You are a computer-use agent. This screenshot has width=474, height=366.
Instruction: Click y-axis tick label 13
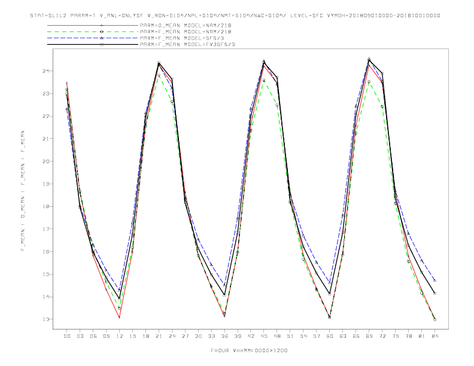coord(47,319)
